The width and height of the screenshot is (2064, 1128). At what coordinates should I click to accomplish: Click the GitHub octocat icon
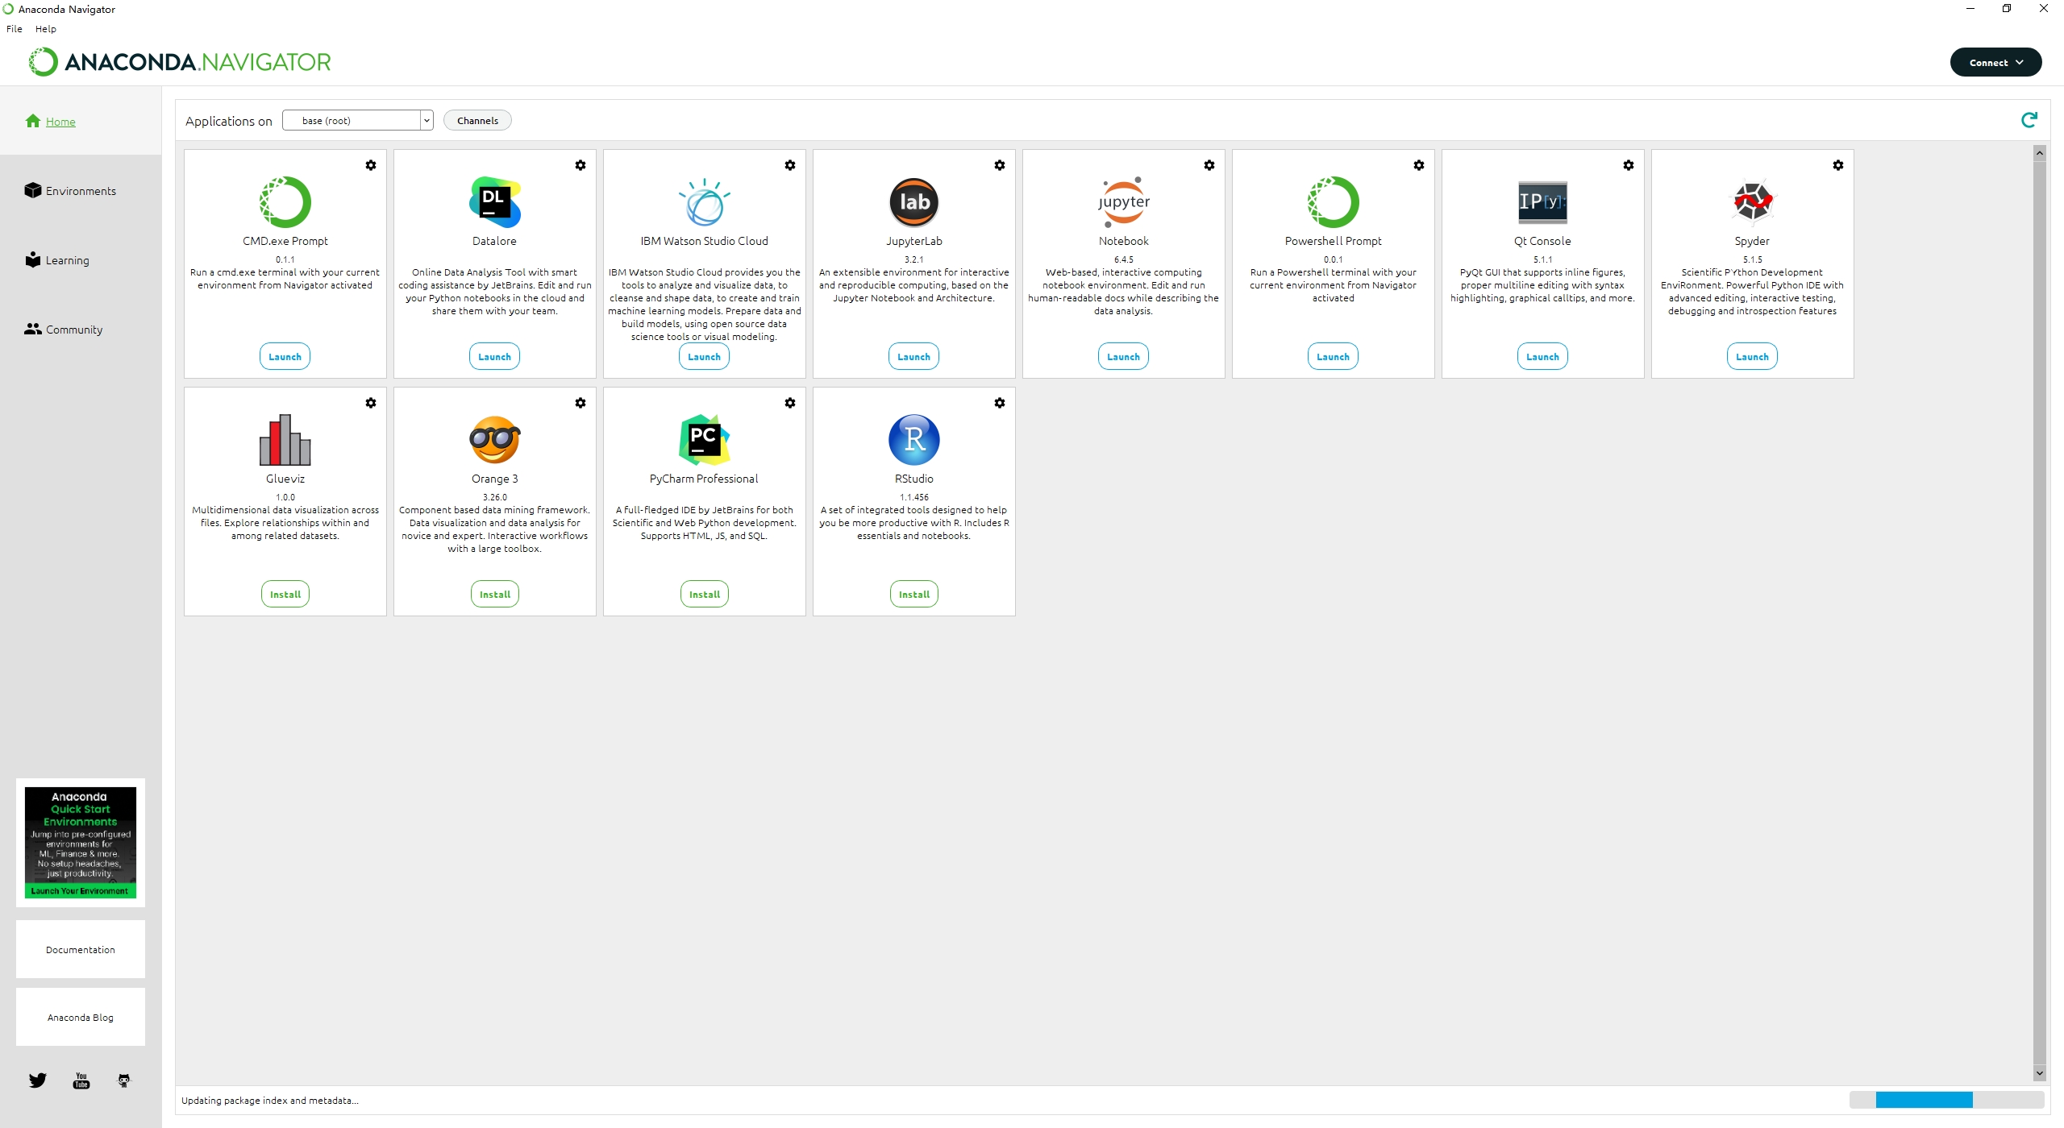(123, 1080)
